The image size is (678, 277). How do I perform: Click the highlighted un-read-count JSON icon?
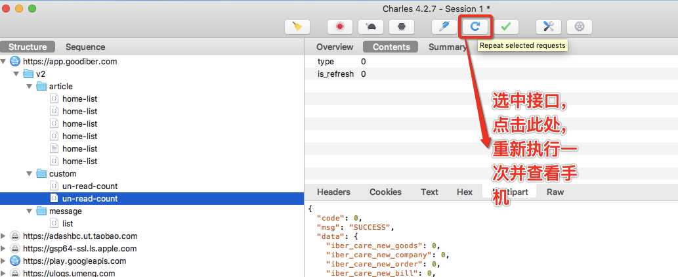54,198
